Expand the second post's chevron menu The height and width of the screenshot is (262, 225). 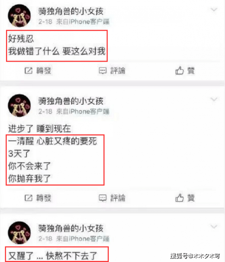pos(214,99)
